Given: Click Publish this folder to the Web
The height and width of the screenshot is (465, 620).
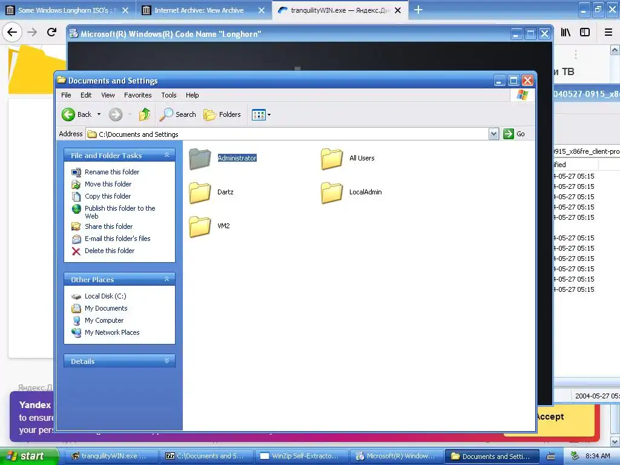Looking at the screenshot, I should coord(120,212).
